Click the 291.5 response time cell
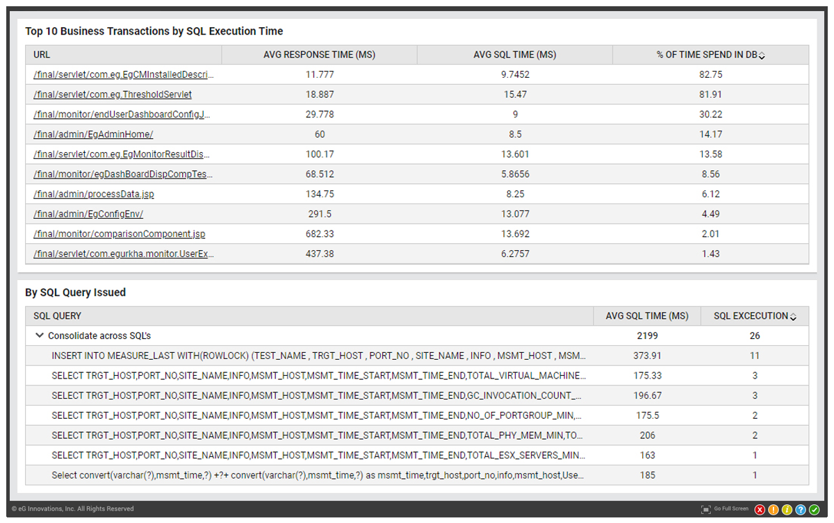 320,214
